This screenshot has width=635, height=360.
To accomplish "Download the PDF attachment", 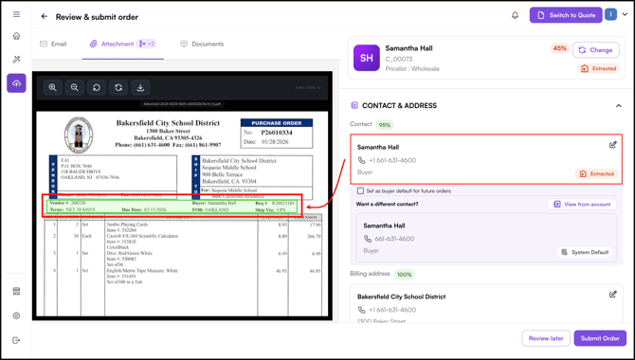I will (x=140, y=87).
